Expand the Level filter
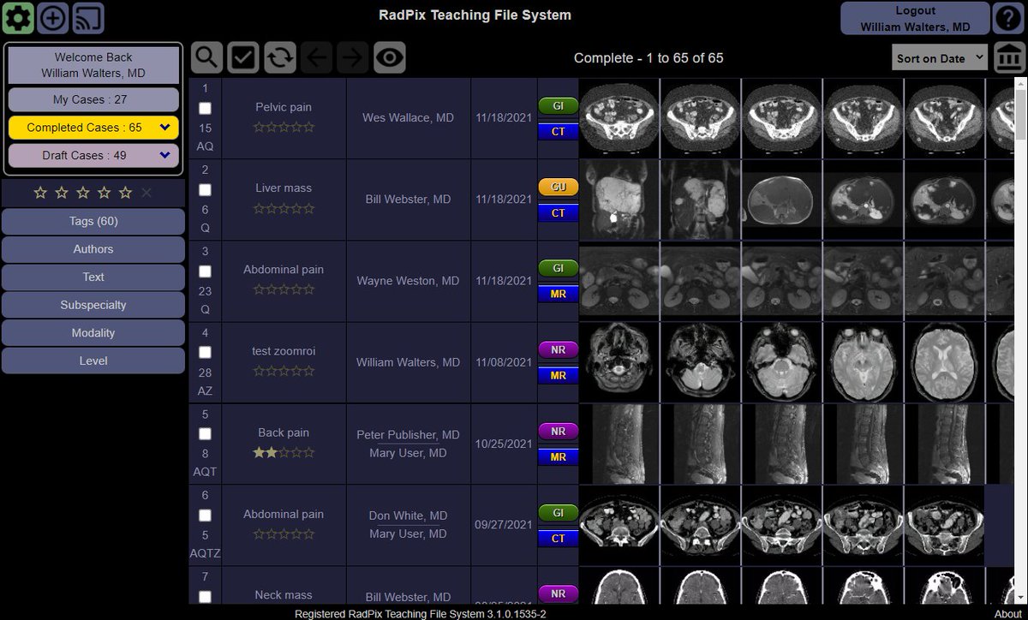1028x620 pixels. click(93, 361)
